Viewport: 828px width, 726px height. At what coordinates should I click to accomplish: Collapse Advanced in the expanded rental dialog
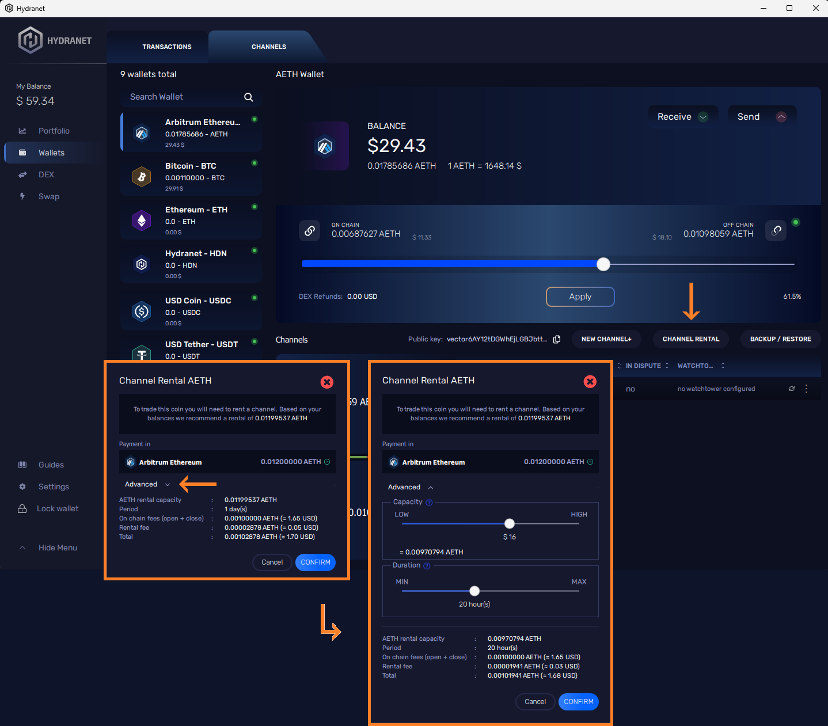(411, 487)
